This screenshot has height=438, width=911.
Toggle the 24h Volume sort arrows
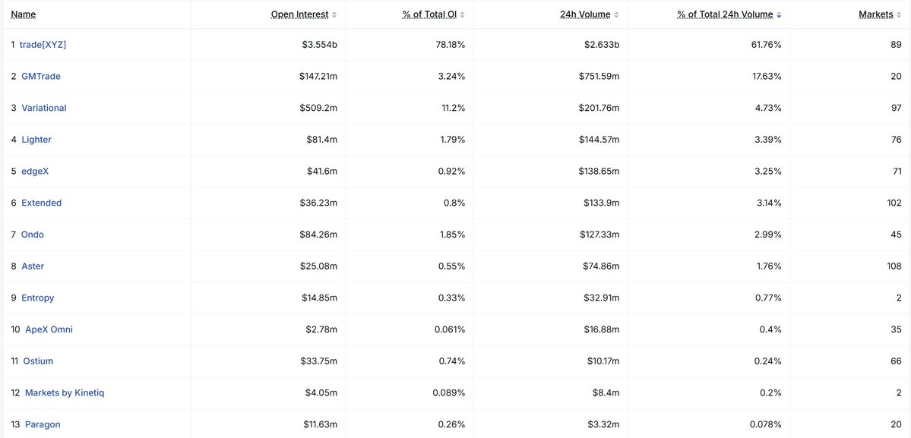[x=616, y=14]
